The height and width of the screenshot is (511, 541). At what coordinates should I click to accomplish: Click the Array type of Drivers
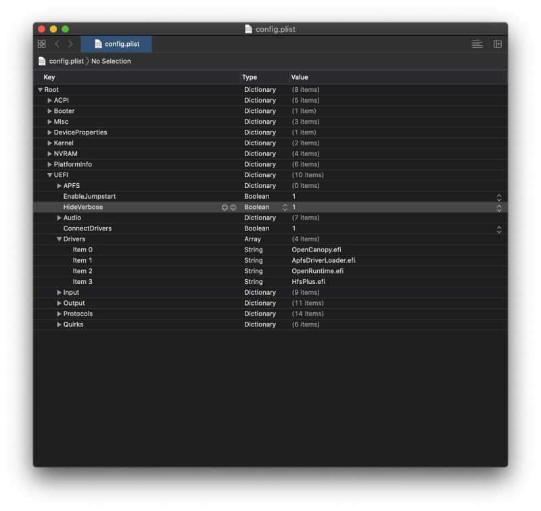pos(252,239)
